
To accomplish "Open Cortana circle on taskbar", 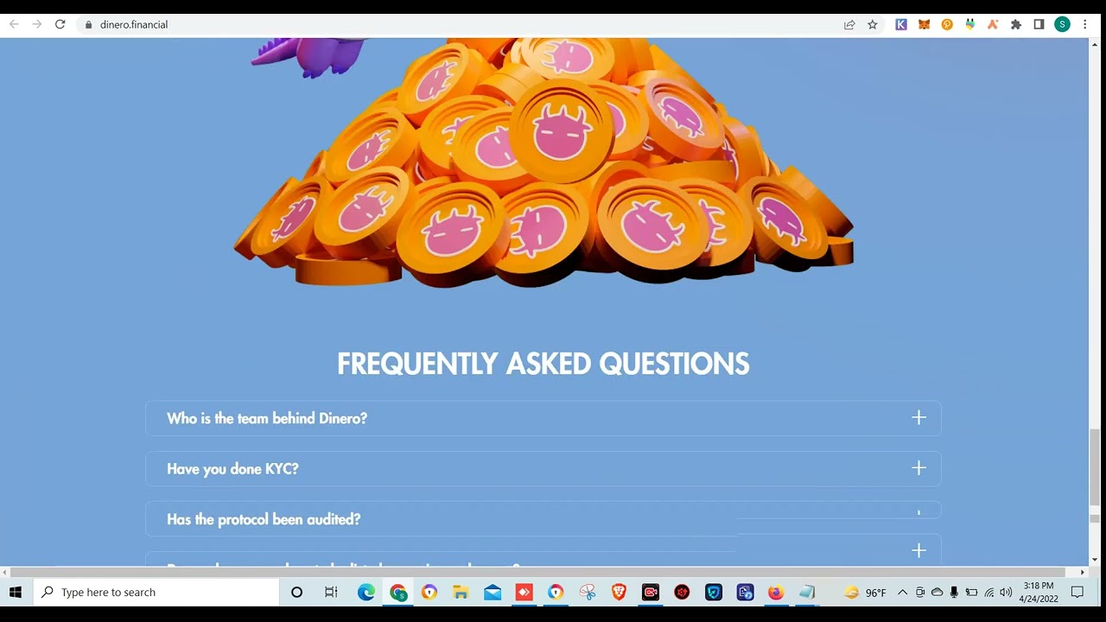I will pyautogui.click(x=296, y=592).
